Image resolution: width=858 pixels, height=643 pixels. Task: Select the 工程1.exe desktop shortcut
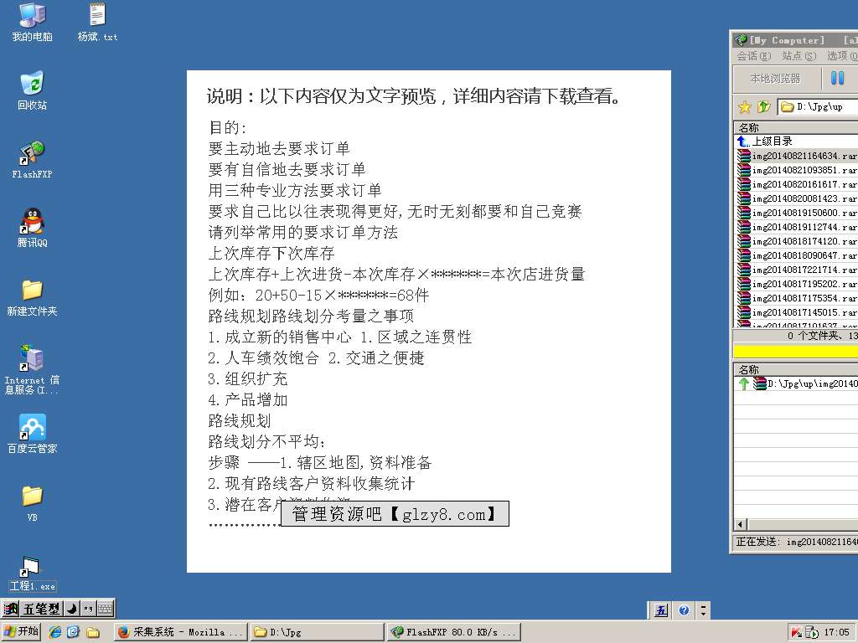click(32, 573)
